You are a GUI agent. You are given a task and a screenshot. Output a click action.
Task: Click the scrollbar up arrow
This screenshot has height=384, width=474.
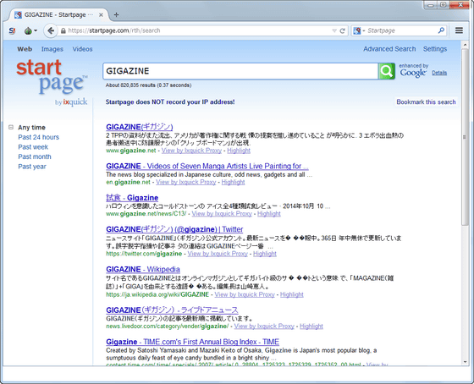(x=465, y=45)
